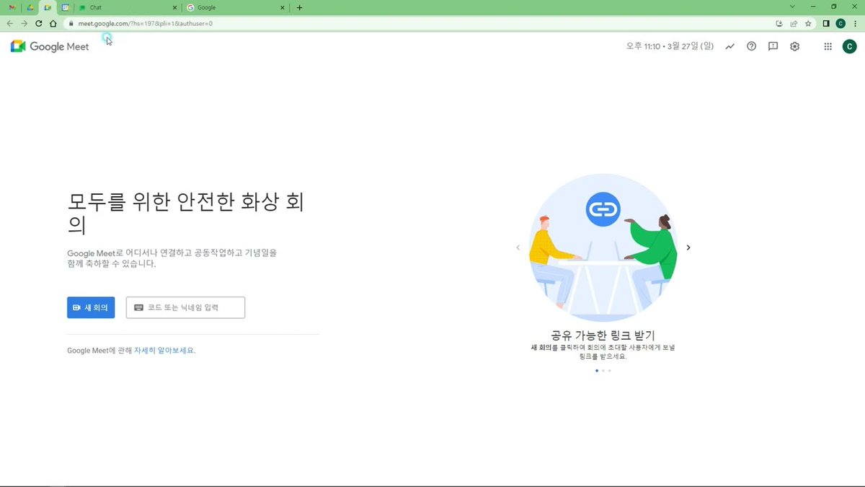Toggle the browser side panel
The height and width of the screenshot is (487, 865).
tap(827, 23)
